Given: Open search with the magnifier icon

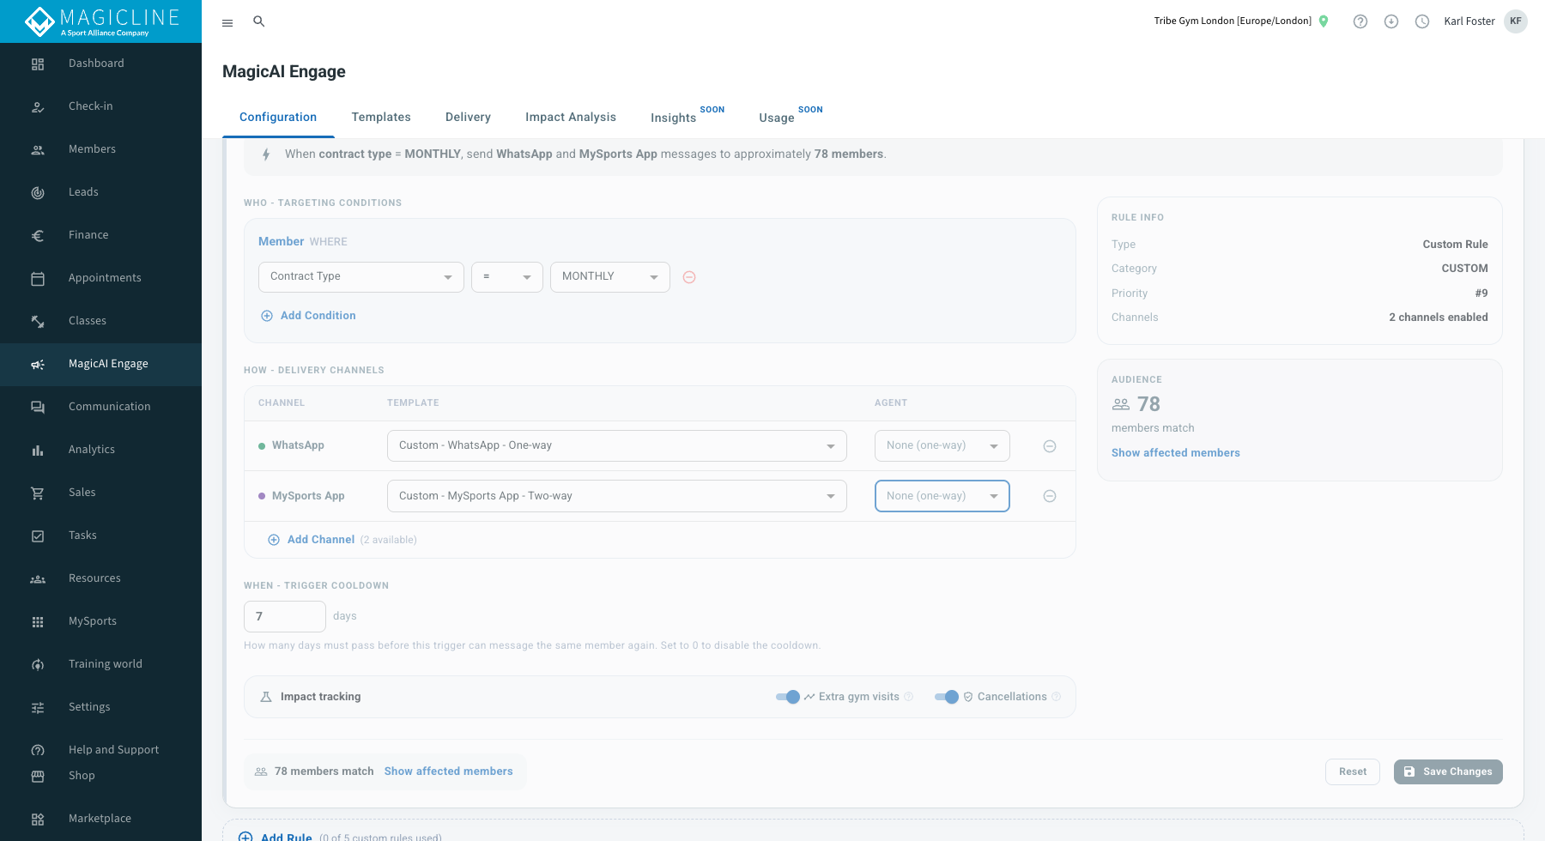Looking at the screenshot, I should (x=258, y=21).
